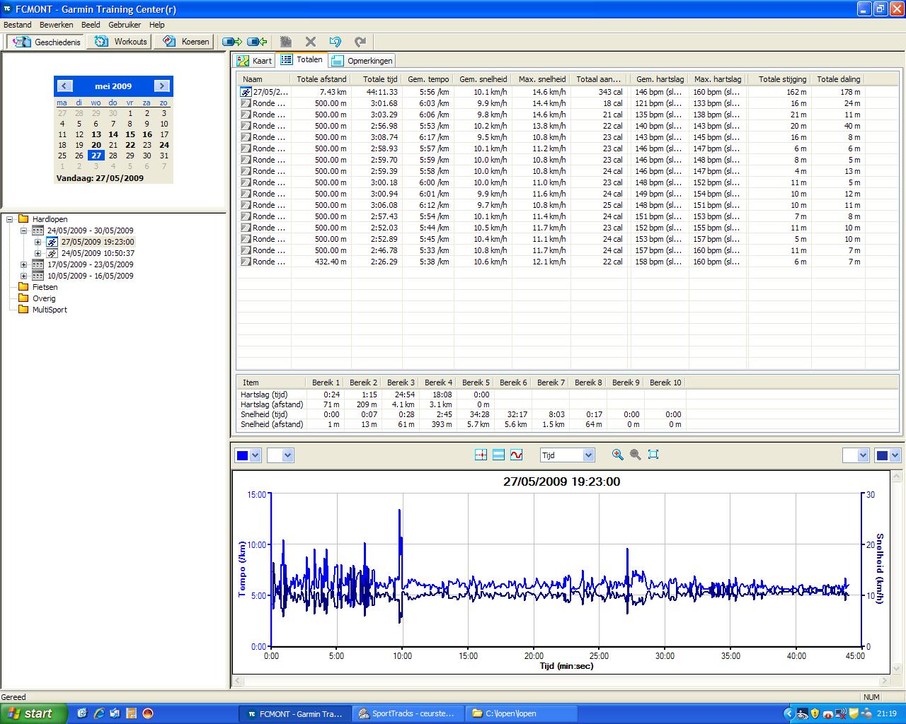Select the Fietsen folder

coord(45,287)
